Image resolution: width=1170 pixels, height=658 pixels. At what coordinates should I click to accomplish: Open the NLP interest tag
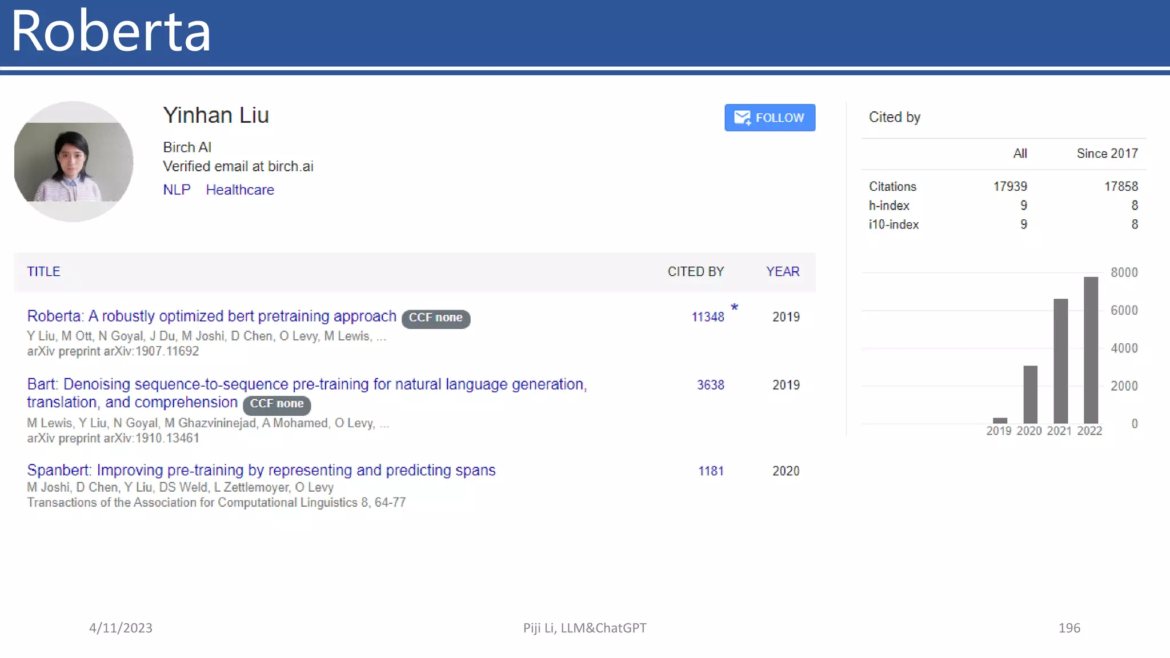coord(177,190)
